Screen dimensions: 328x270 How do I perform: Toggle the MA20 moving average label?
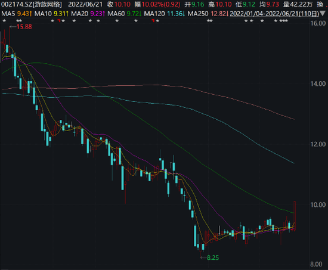coord(88,14)
